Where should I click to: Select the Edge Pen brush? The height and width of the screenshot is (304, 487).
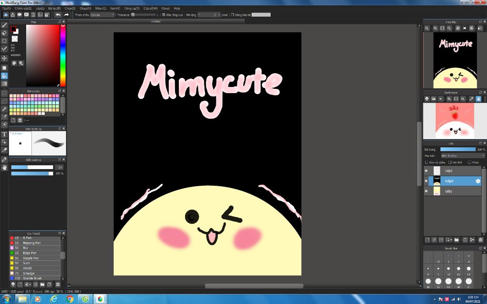tap(35, 253)
